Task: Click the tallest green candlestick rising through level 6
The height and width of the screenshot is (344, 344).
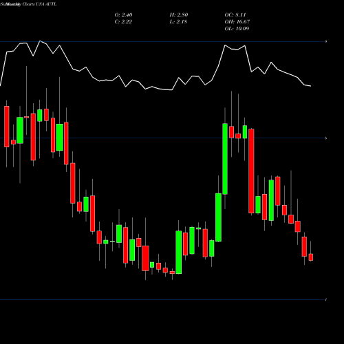Action: click(225, 159)
